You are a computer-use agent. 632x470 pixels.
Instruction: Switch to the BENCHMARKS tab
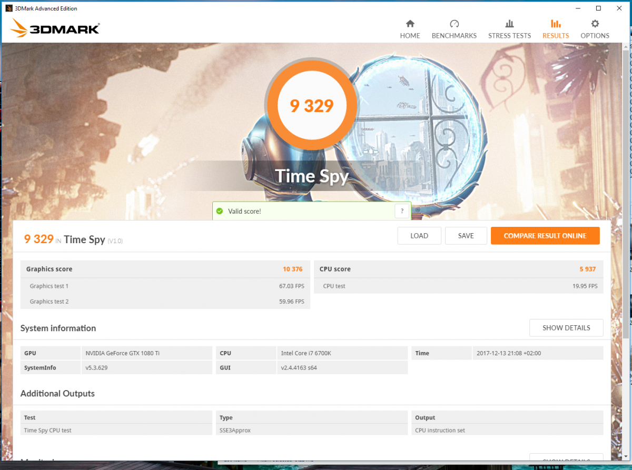click(x=454, y=29)
